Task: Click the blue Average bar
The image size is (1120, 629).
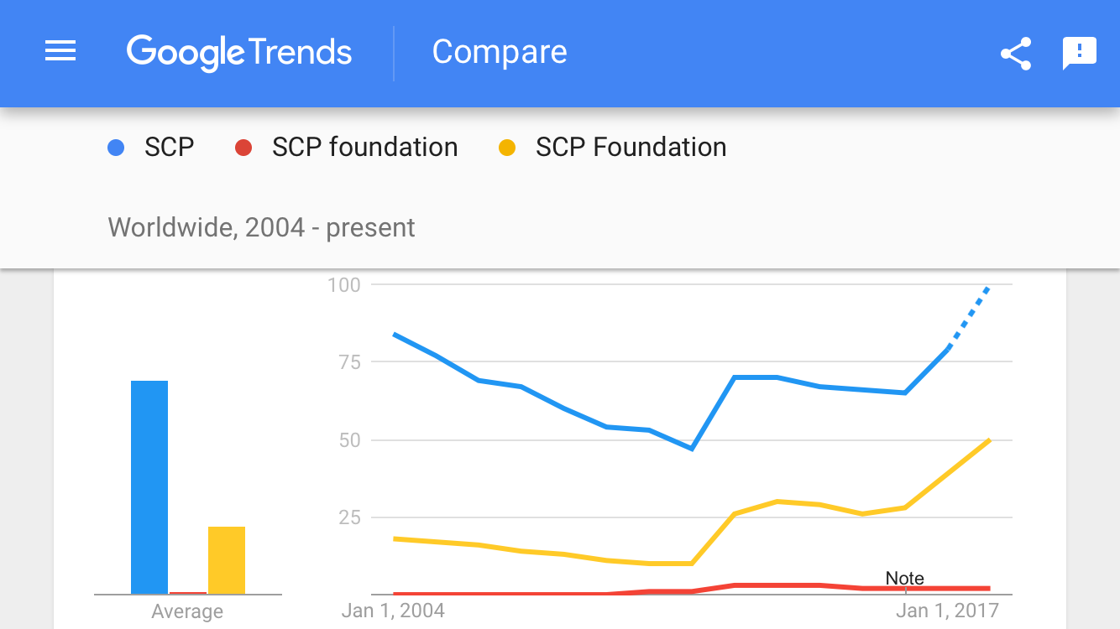Action: 149,486
